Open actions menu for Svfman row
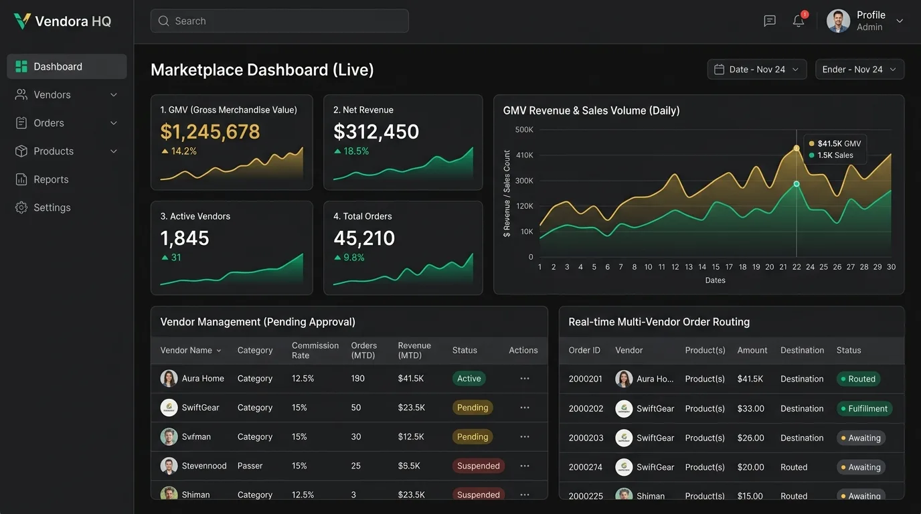The height and width of the screenshot is (514, 921). tap(525, 437)
